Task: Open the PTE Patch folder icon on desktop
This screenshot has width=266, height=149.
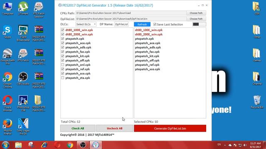Action: pyautogui.click(x=39, y=103)
